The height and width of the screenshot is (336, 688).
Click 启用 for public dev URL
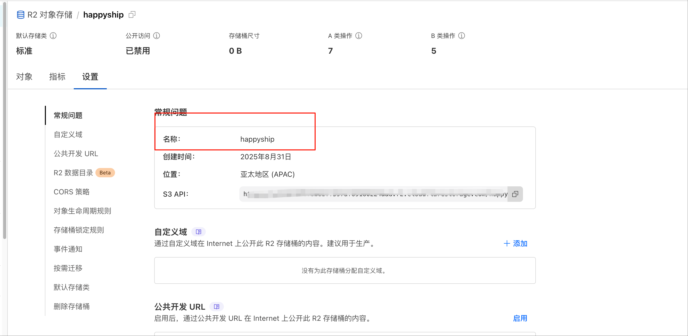pyautogui.click(x=520, y=318)
